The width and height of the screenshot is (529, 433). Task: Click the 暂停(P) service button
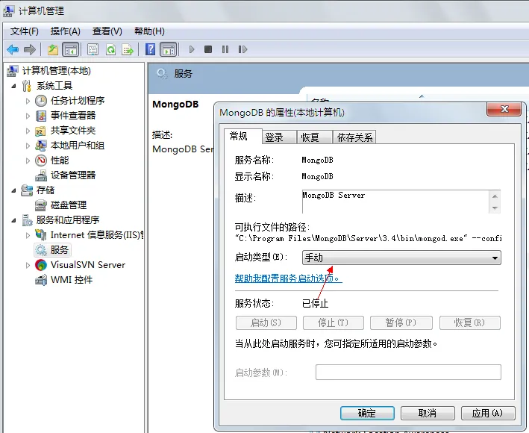401,323
